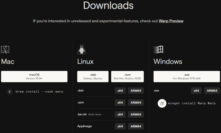
Task: Select ARM64 for .tar.zst Arch Linux
Action: 136,115
